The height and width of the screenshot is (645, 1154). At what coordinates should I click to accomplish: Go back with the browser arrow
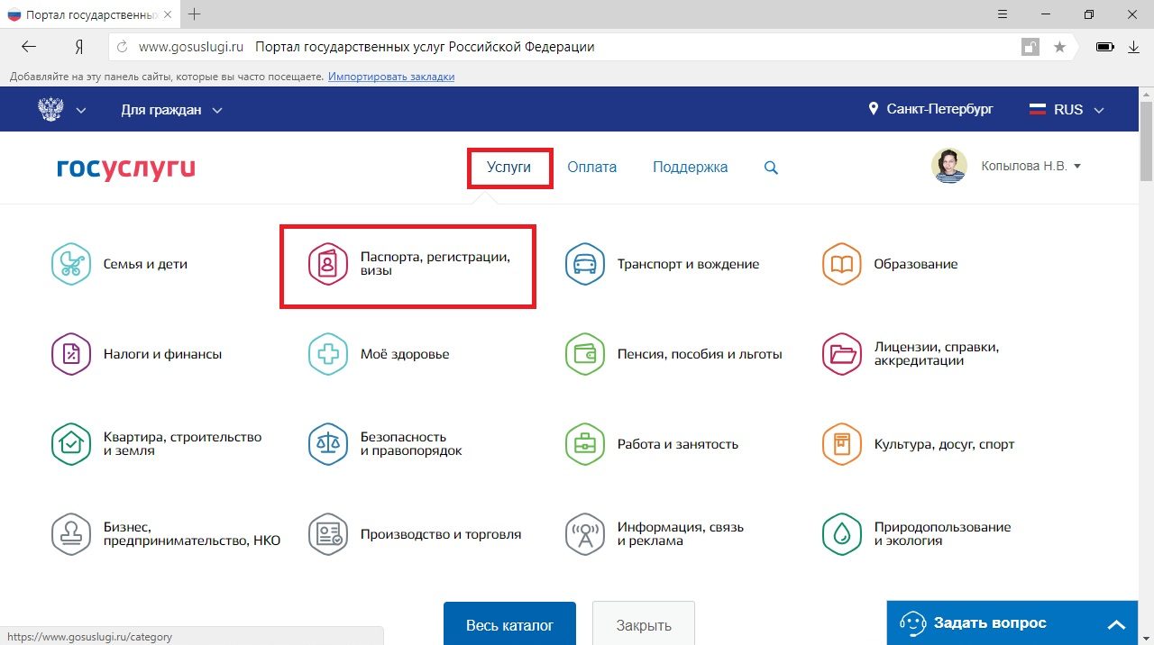pyautogui.click(x=29, y=47)
